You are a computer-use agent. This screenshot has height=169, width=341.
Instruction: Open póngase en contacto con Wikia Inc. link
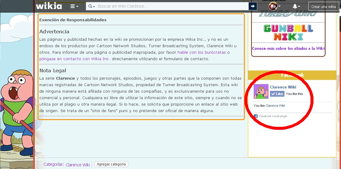coord(75,59)
